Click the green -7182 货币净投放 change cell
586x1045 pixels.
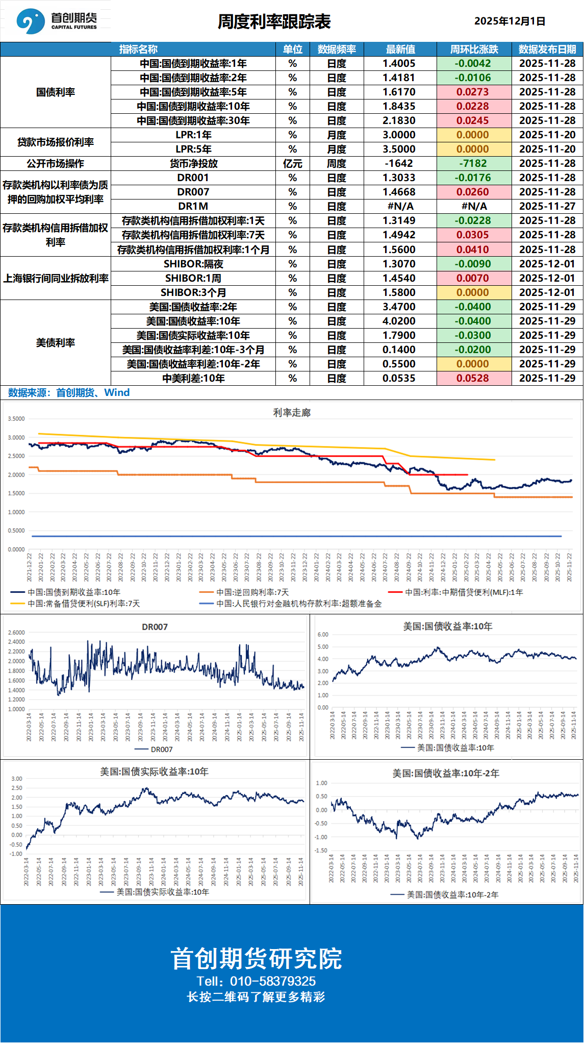(x=473, y=163)
